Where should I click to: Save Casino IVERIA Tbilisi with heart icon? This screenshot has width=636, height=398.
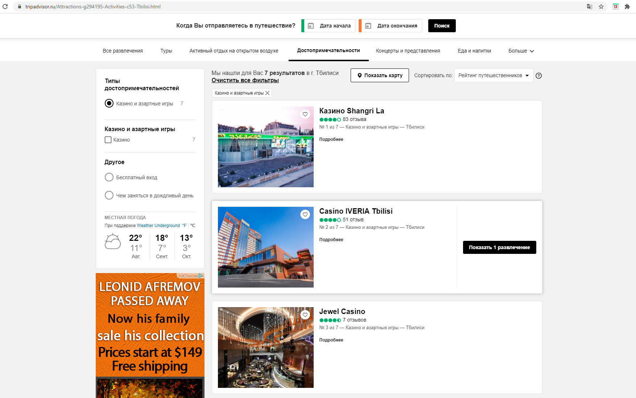point(305,215)
